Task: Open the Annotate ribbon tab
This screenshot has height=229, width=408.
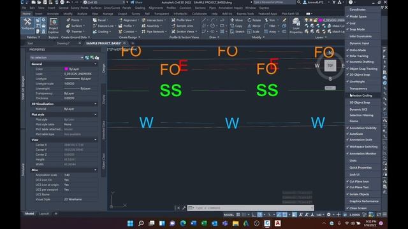Action: pos(52,13)
